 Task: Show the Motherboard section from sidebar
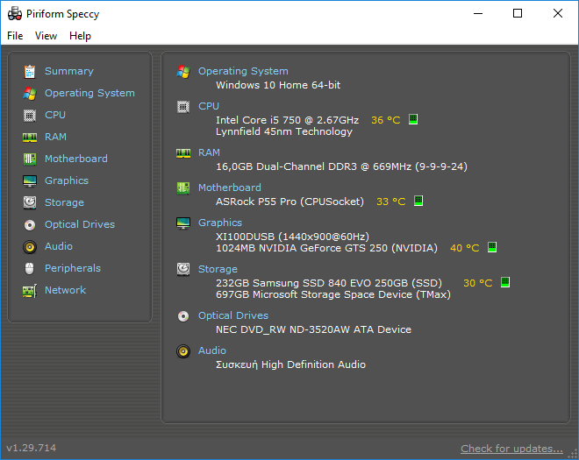coord(76,159)
